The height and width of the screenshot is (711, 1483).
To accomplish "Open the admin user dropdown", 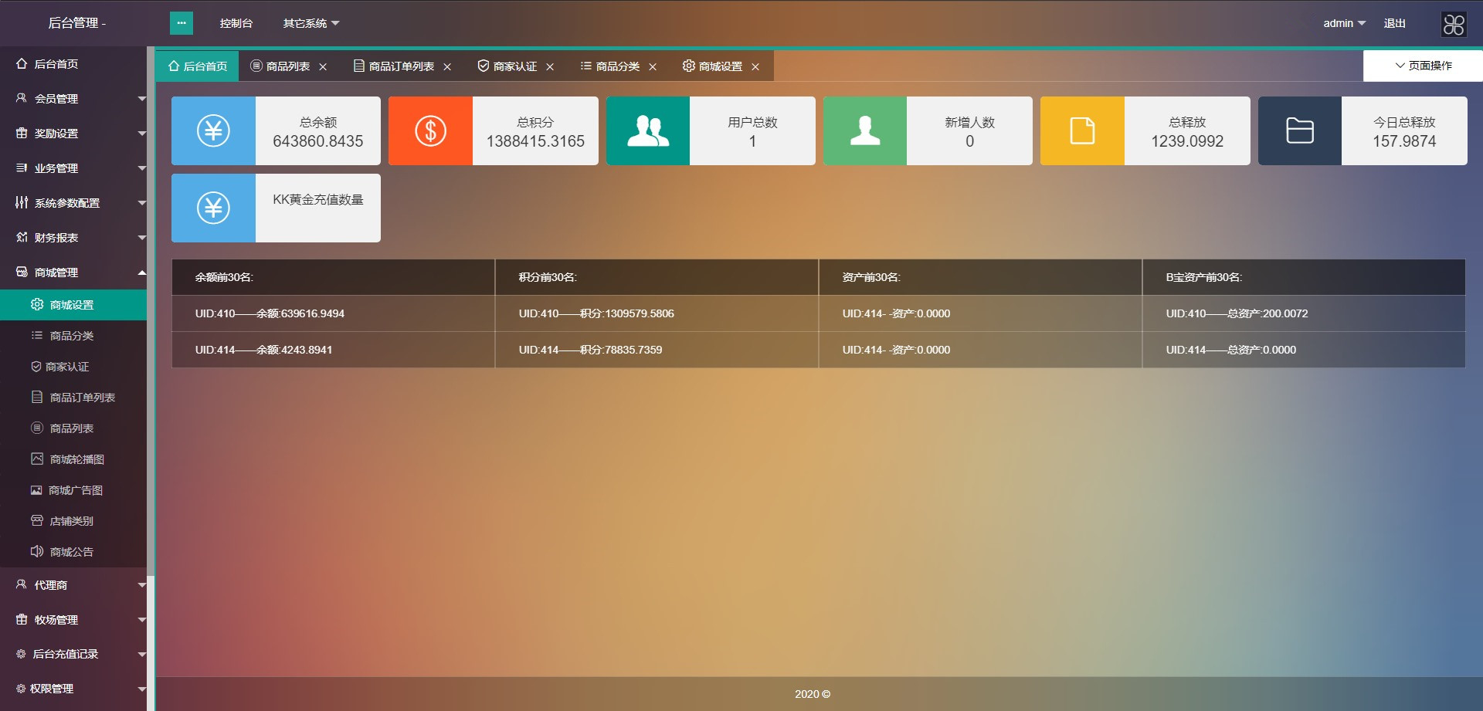I will click(1344, 23).
